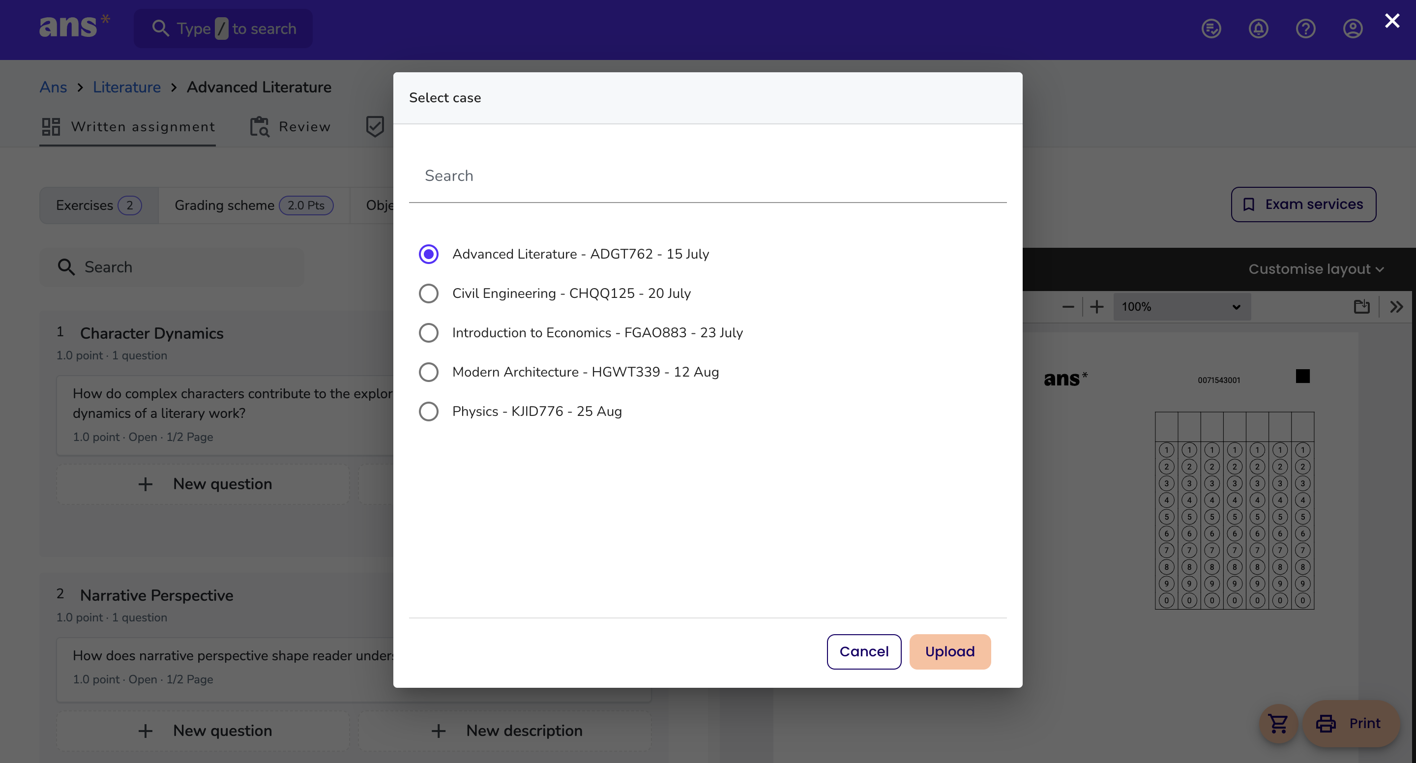This screenshot has width=1416, height=763.
Task: Close the overlay with the X icon
Action: [x=1392, y=21]
